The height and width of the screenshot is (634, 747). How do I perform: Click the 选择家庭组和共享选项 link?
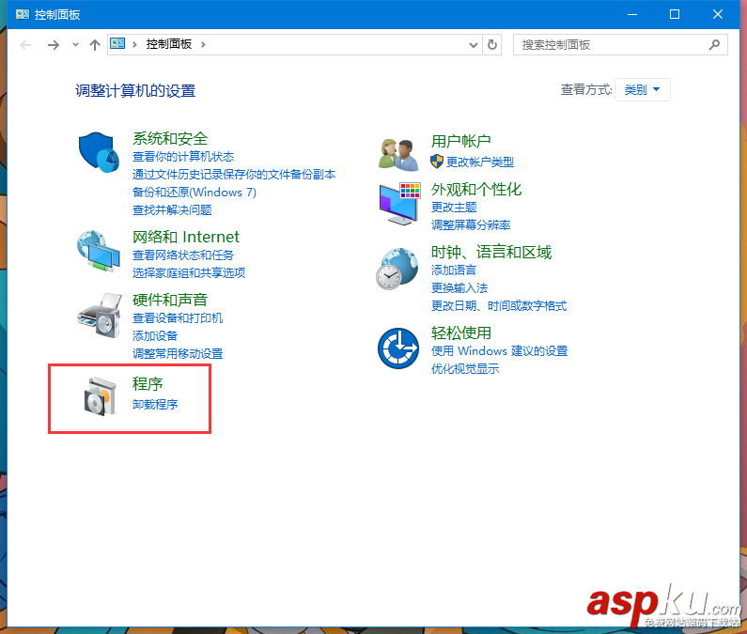tap(189, 273)
